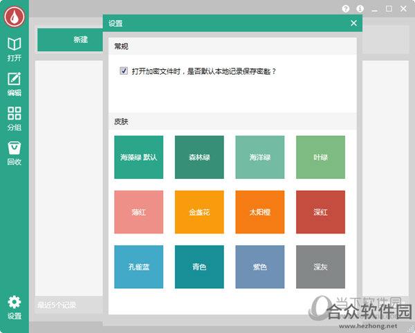Choose the 青色 skin swatch
This screenshot has height=333, width=415.
click(x=199, y=267)
